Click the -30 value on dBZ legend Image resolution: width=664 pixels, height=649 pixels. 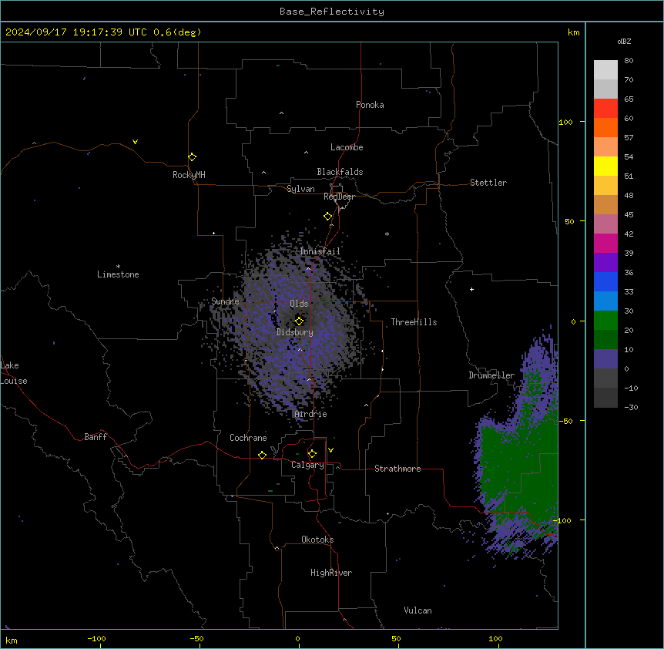tap(631, 408)
